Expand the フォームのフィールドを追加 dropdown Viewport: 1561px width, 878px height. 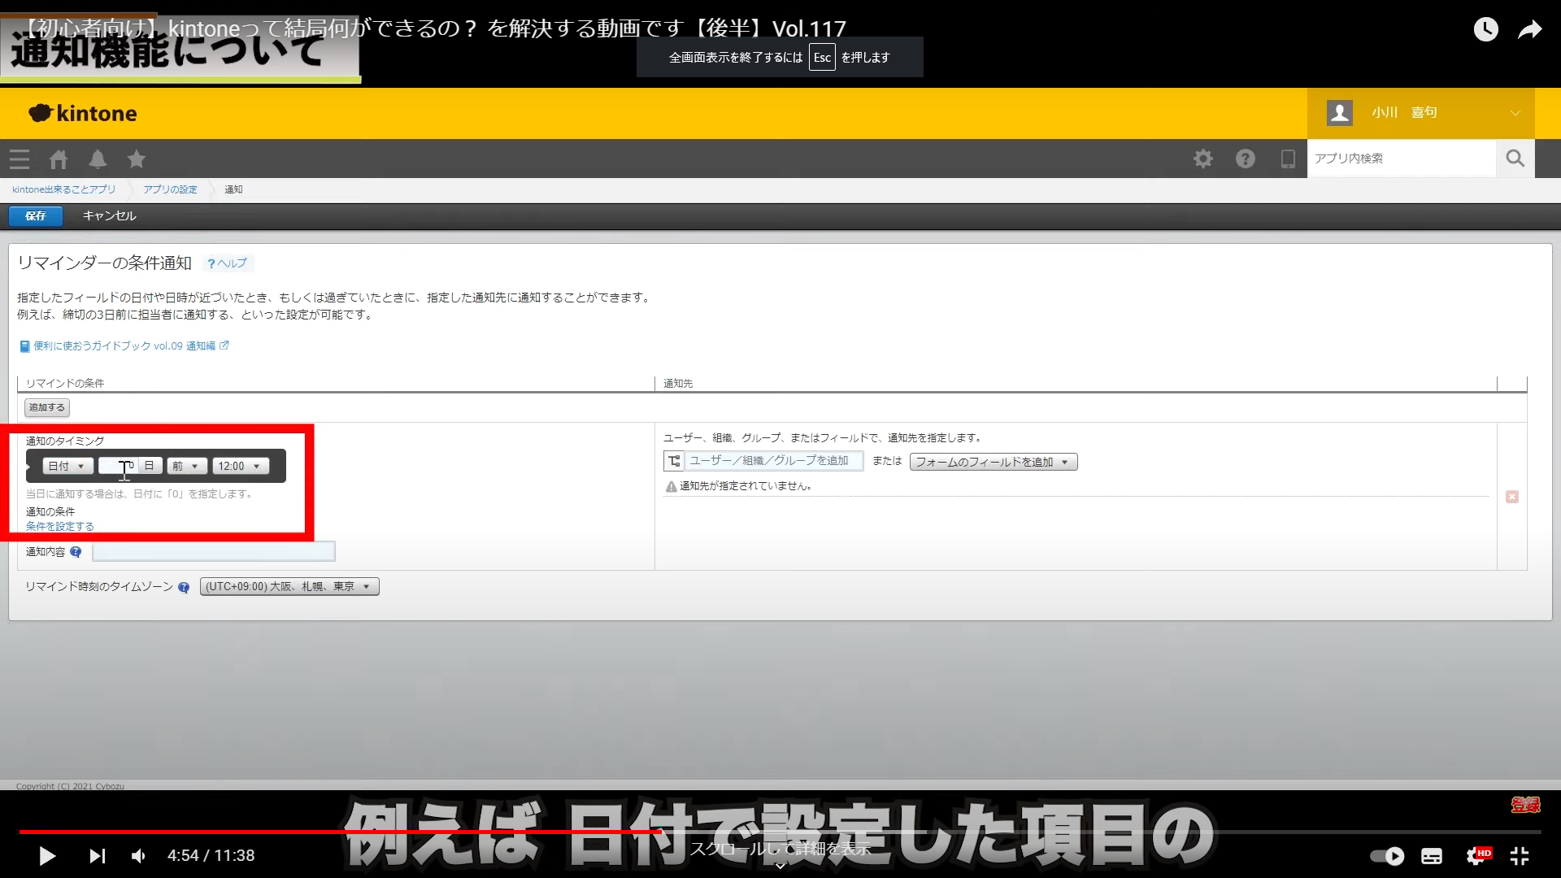click(993, 462)
